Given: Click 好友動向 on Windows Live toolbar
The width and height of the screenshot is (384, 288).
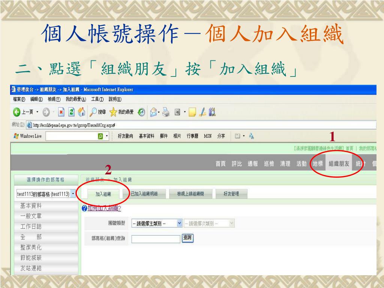Looking at the screenshot, I should click(125, 136).
